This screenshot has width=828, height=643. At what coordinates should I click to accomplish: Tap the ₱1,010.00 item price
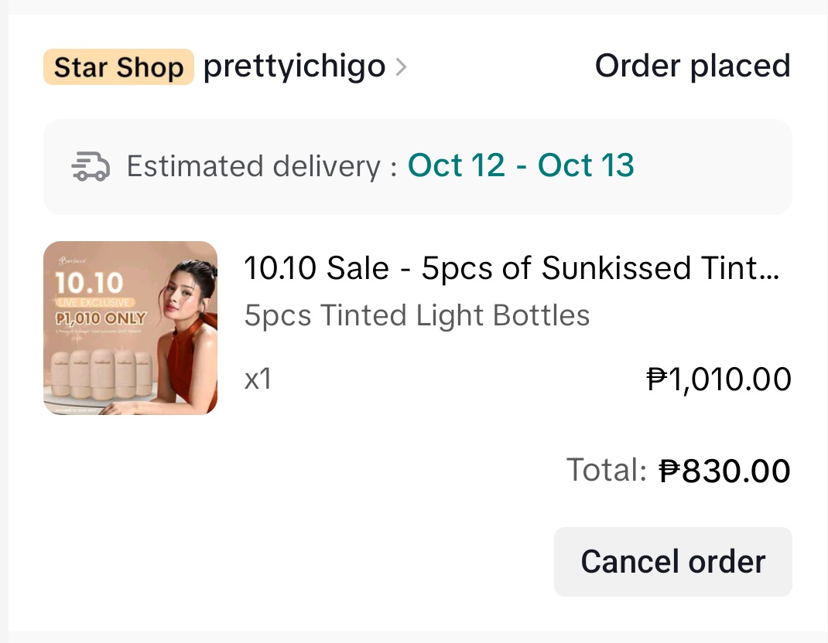719,379
